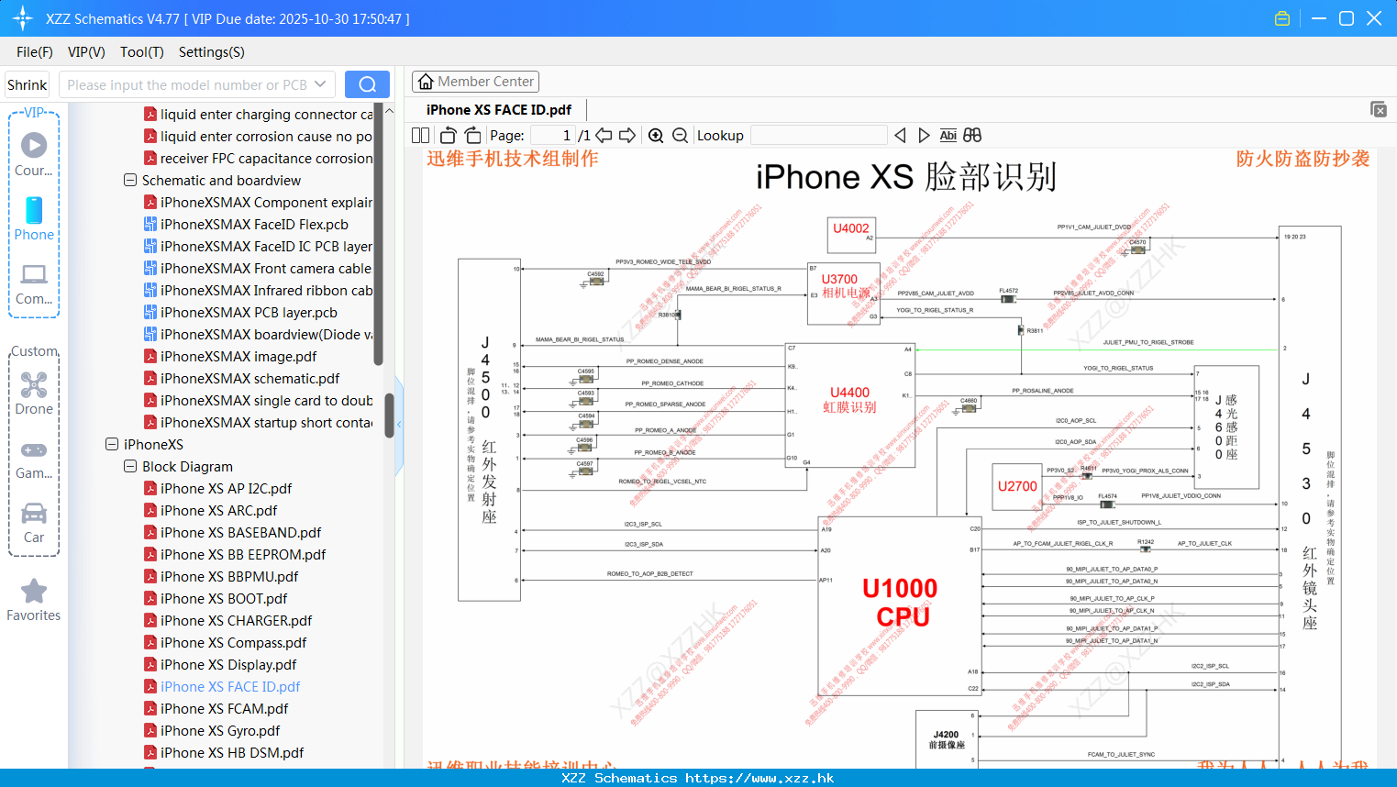The width and height of the screenshot is (1397, 787).
Task: Open iPhone XS Gyro.pdf
Action: [212, 730]
